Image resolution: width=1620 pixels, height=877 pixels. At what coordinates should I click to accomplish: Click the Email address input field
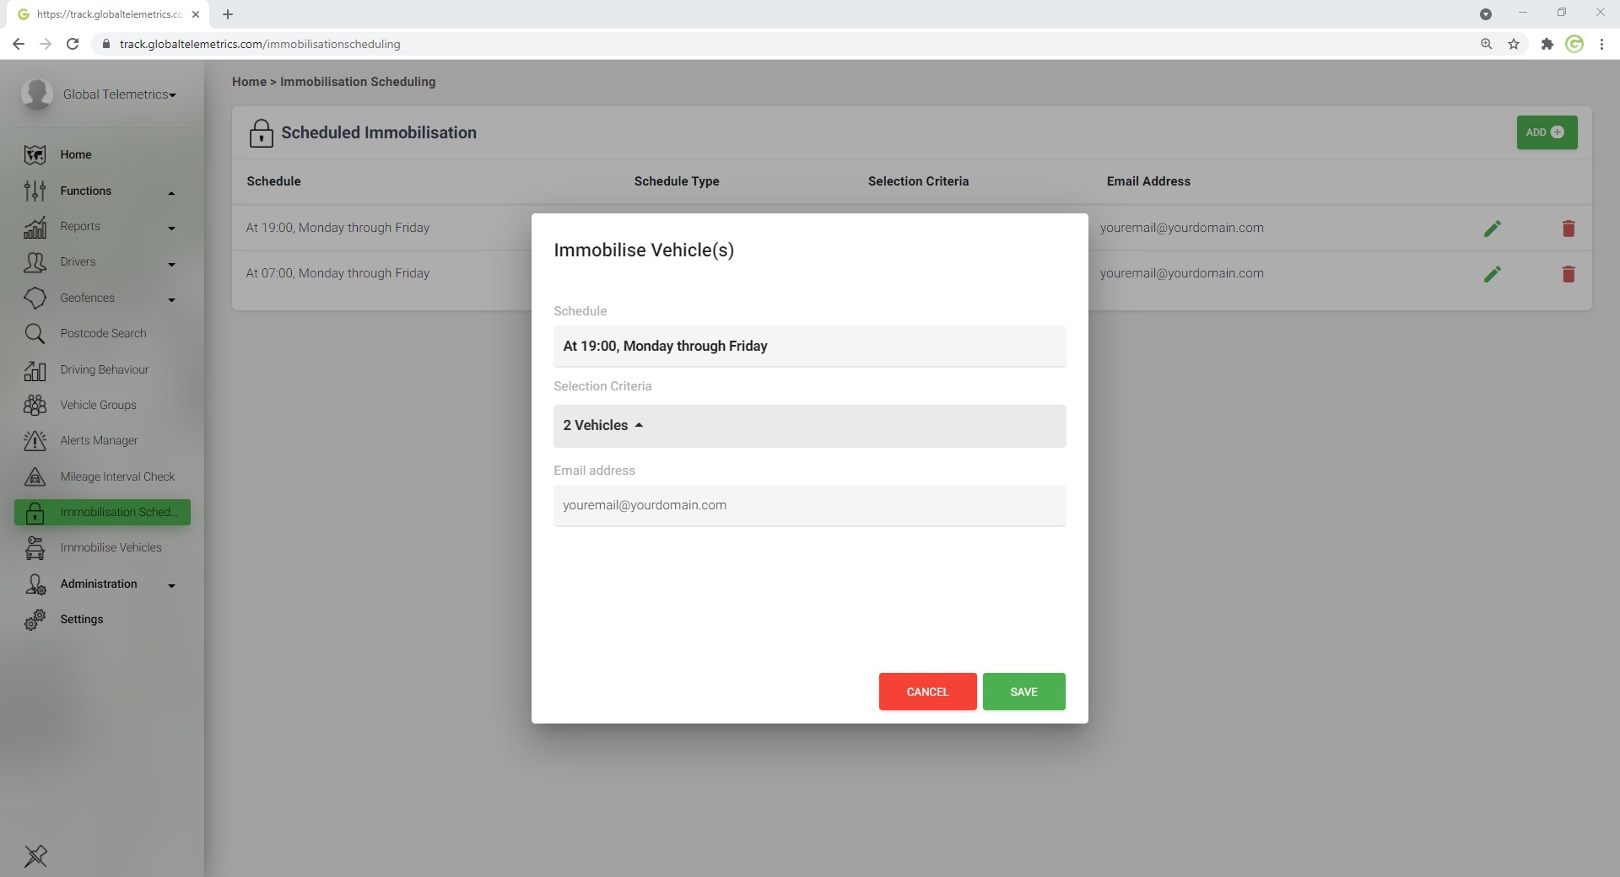pos(808,506)
